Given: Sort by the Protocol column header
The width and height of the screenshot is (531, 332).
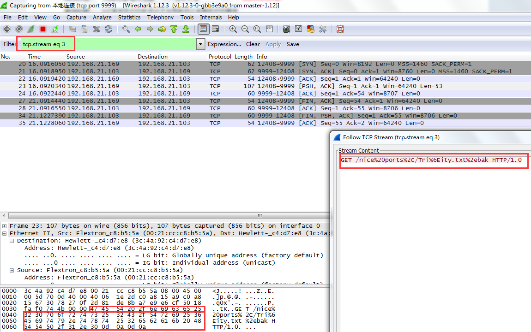Looking at the screenshot, I should pyautogui.click(x=220, y=57).
